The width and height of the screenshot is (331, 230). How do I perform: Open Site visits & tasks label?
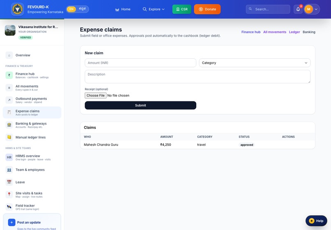(29, 193)
